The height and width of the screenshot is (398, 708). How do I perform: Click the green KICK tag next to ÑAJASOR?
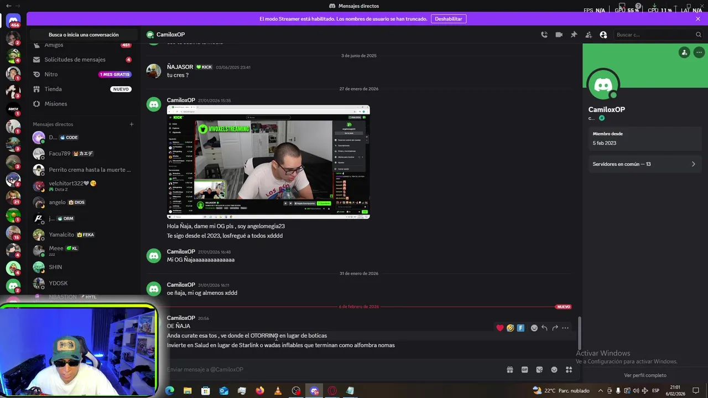point(204,67)
